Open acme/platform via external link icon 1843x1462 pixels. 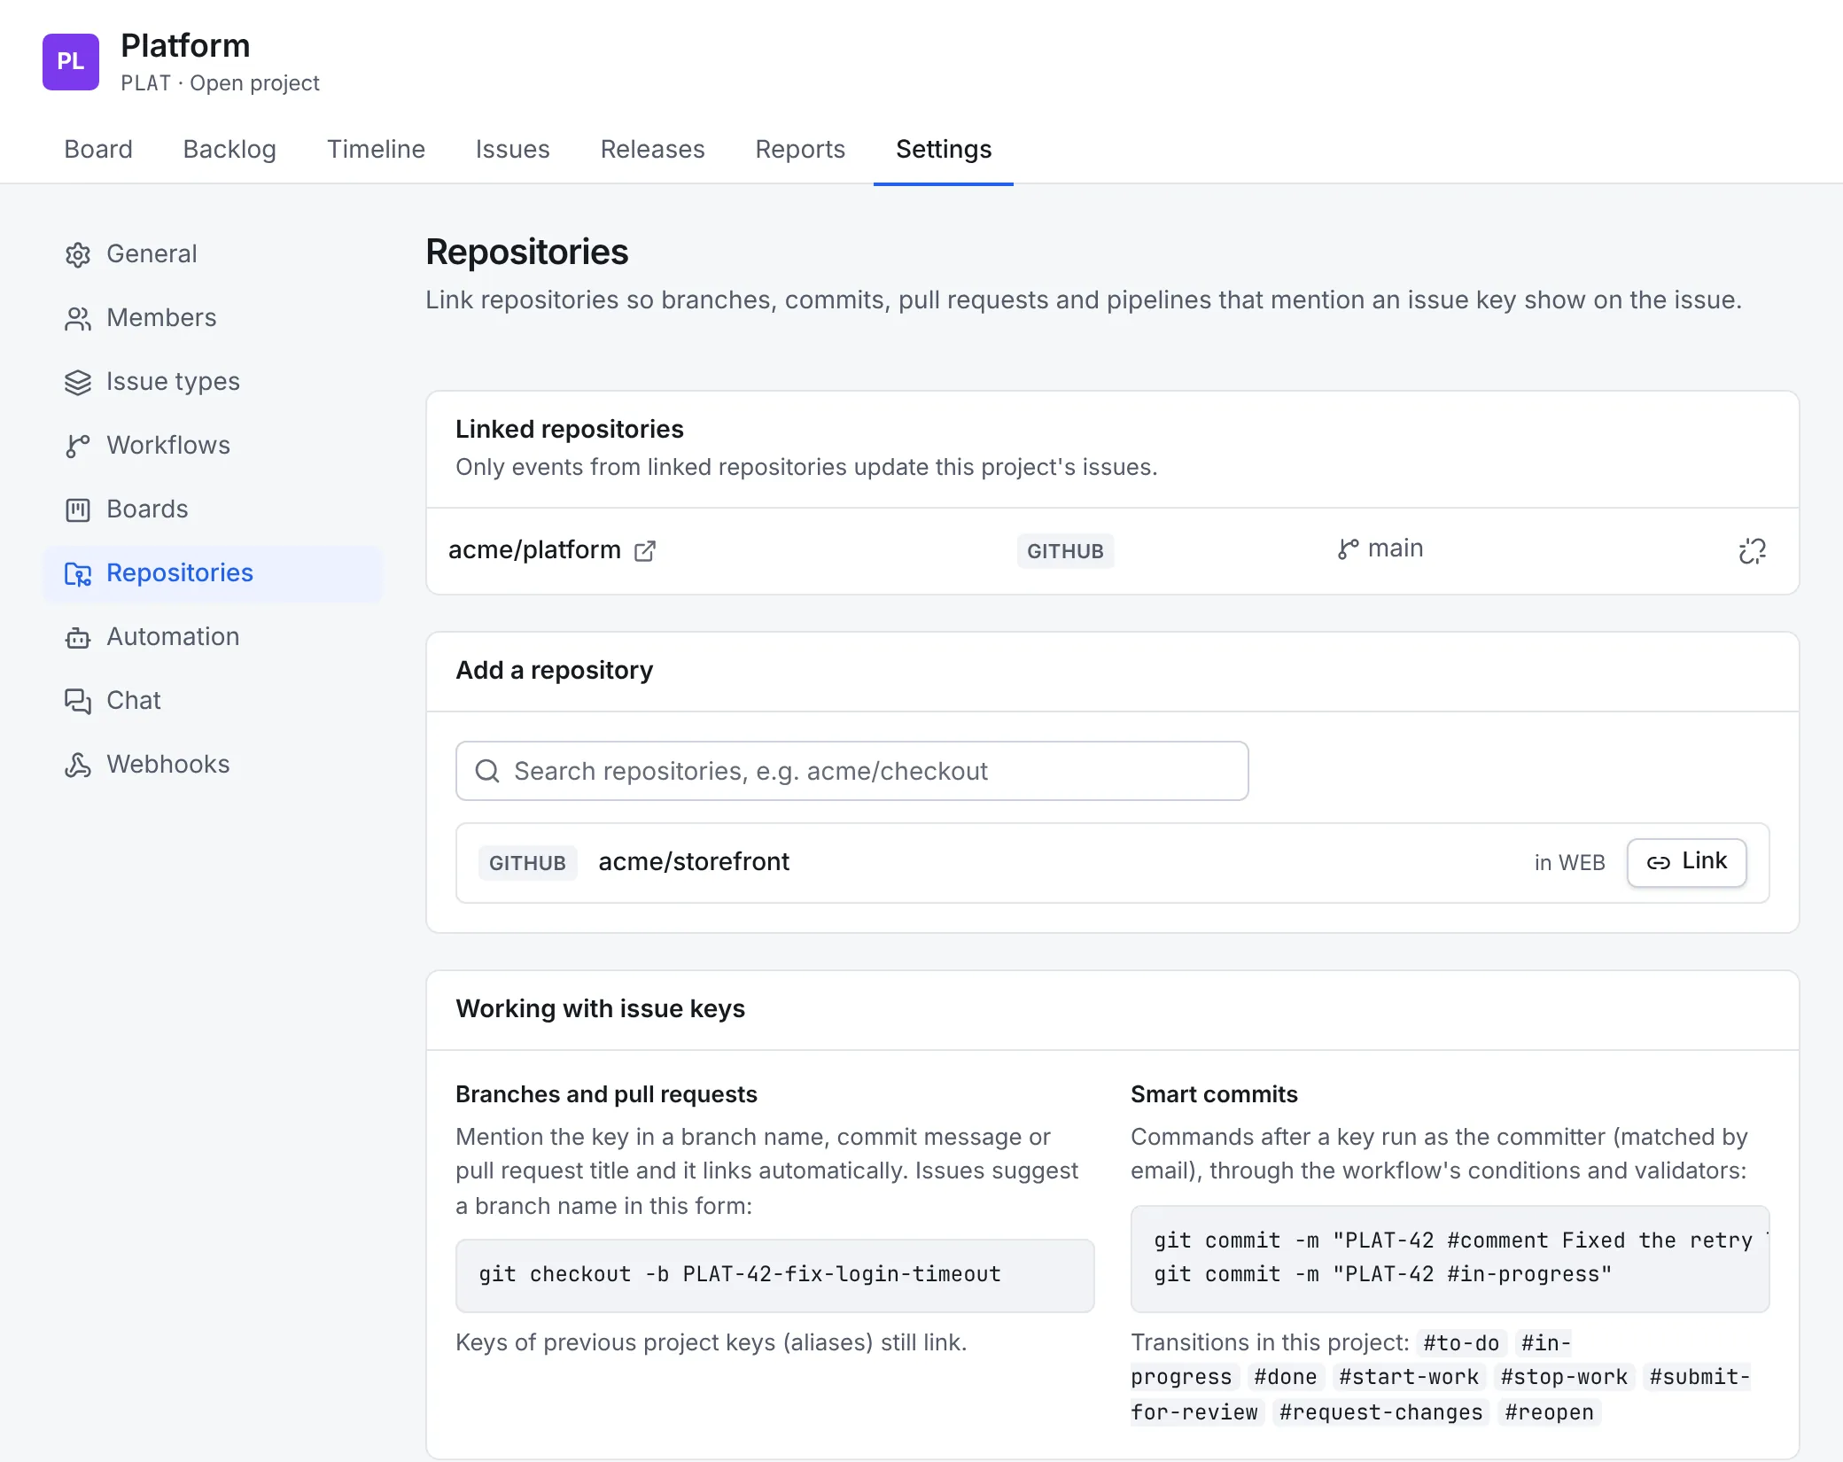[x=645, y=551]
